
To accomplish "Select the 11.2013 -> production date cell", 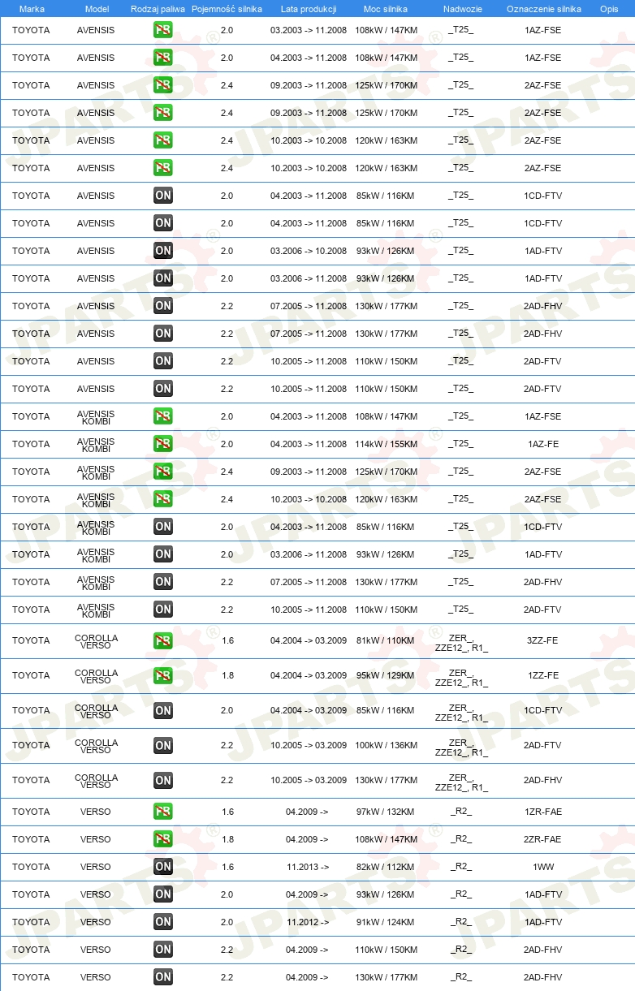I will coord(308,867).
